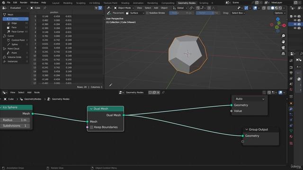Toggle selected-only filter in spreadsheet
303x170 pixels.
[x=96, y=8]
